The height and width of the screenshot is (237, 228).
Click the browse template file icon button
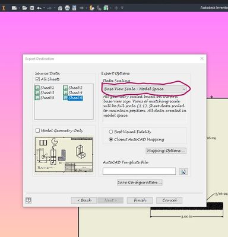[183, 171]
